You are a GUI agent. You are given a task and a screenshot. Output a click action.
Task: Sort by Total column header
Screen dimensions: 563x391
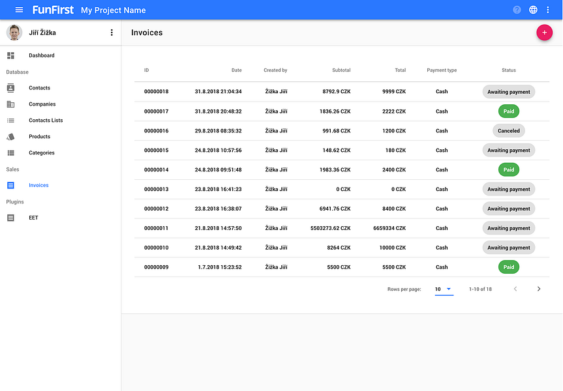pyautogui.click(x=401, y=70)
